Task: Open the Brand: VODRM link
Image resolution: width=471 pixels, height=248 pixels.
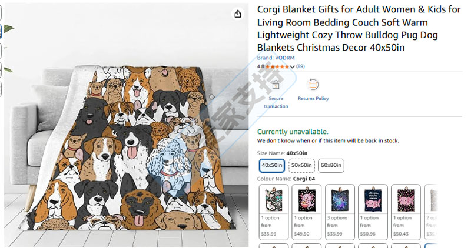Action: (276, 58)
